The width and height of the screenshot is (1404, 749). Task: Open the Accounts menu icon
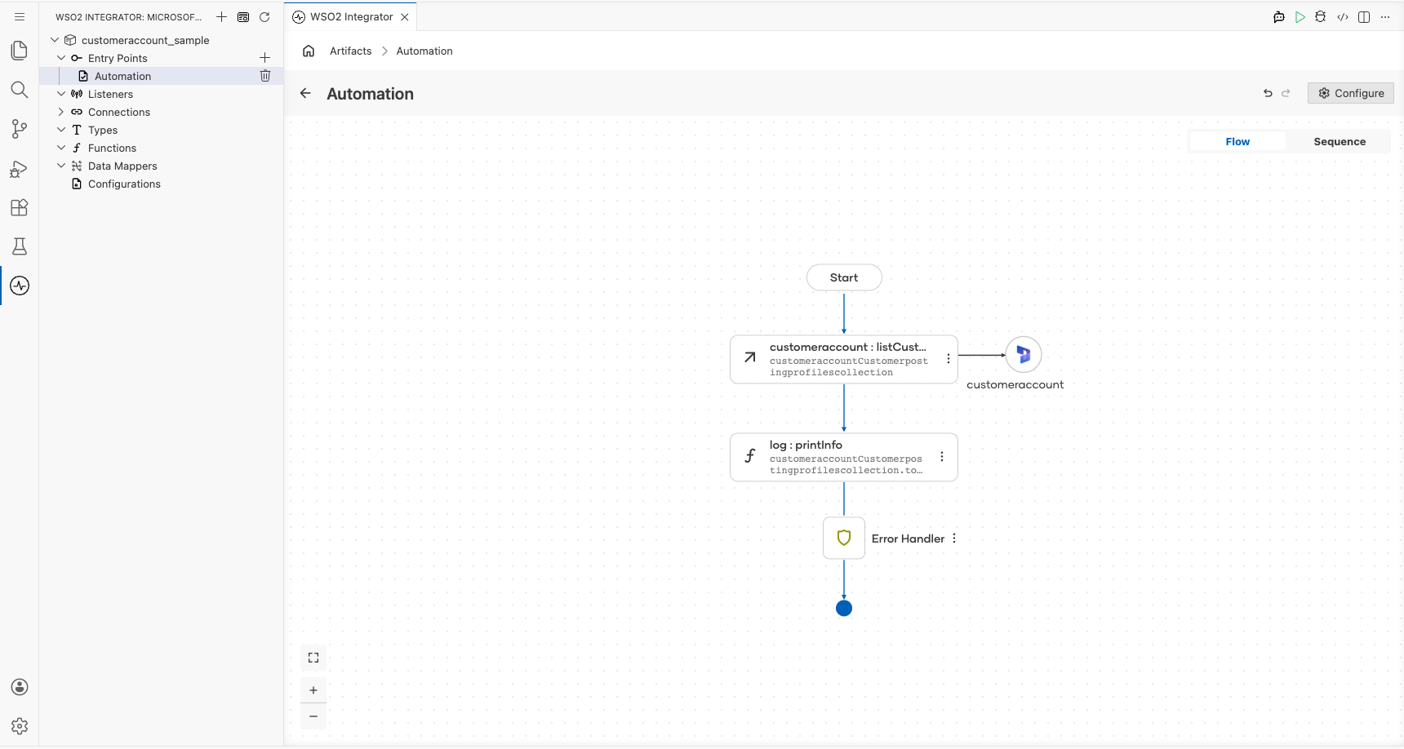pyautogui.click(x=20, y=687)
